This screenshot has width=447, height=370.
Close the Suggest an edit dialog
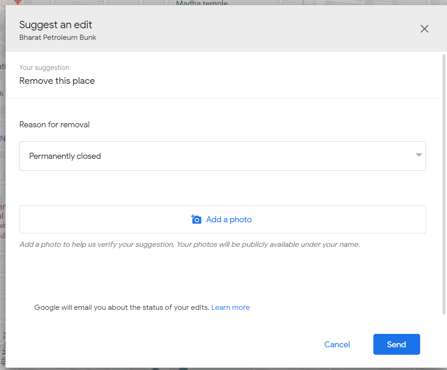tap(424, 29)
